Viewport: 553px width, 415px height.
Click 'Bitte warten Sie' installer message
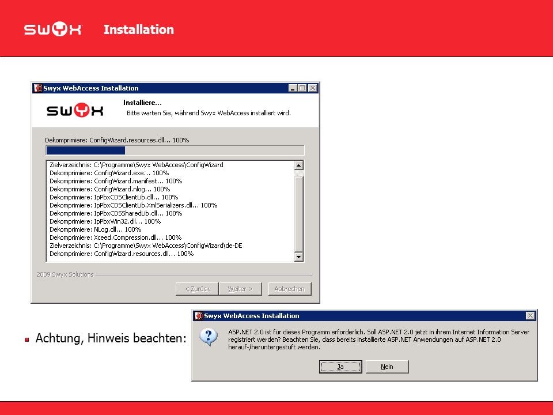coord(209,114)
